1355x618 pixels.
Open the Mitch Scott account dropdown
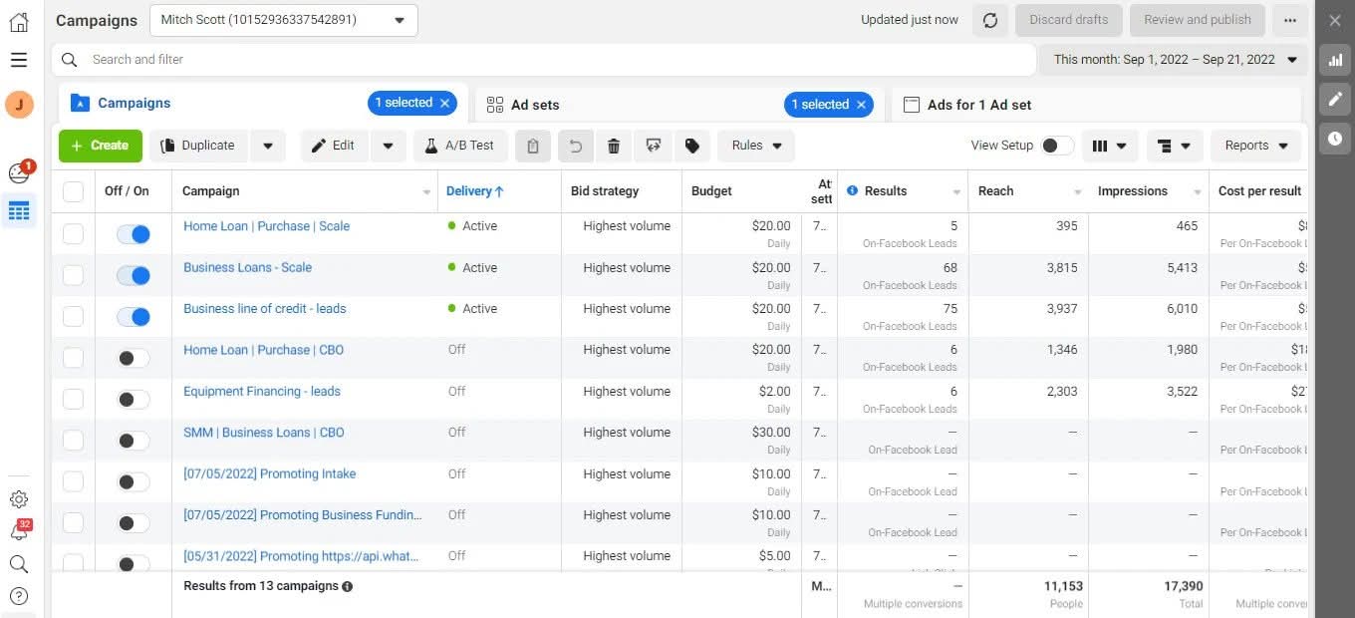pyautogui.click(x=284, y=20)
